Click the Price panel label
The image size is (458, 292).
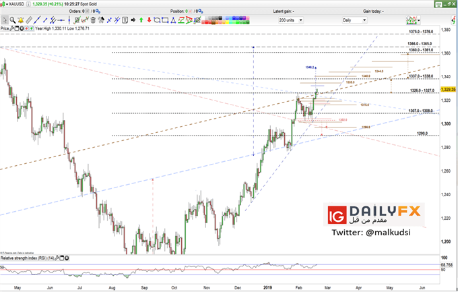5,28
